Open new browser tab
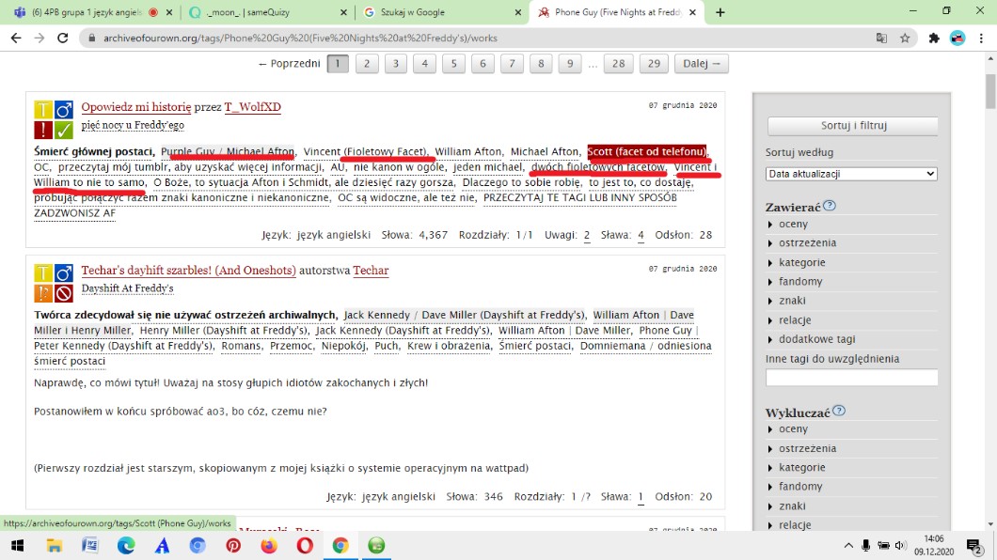997x560 pixels. click(720, 12)
